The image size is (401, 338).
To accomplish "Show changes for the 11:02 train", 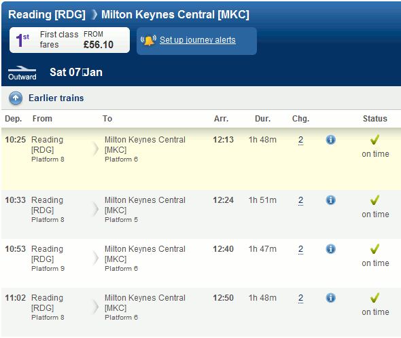I will point(300,298).
